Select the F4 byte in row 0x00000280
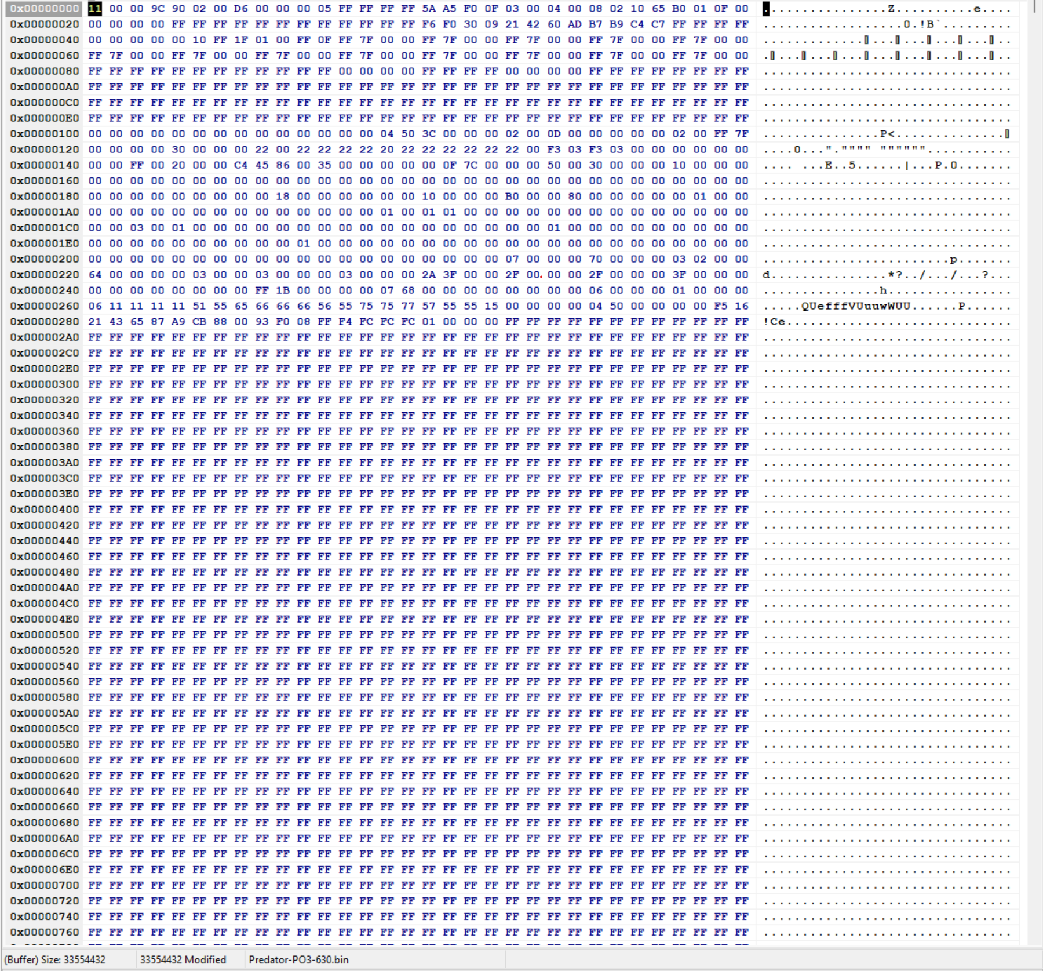The image size is (1043, 971). [345, 322]
